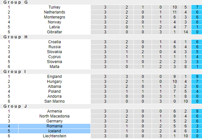The image size is (202, 139).
Task: Open the Russia team link
Action: pos(54,47)
